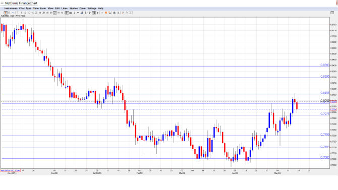This screenshot has width=338, height=190.
Task: Click the panel icon at top-right of chart
Action: [332, 13]
